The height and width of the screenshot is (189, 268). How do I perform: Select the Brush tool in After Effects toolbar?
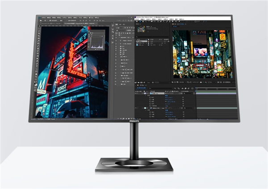tap(167, 21)
